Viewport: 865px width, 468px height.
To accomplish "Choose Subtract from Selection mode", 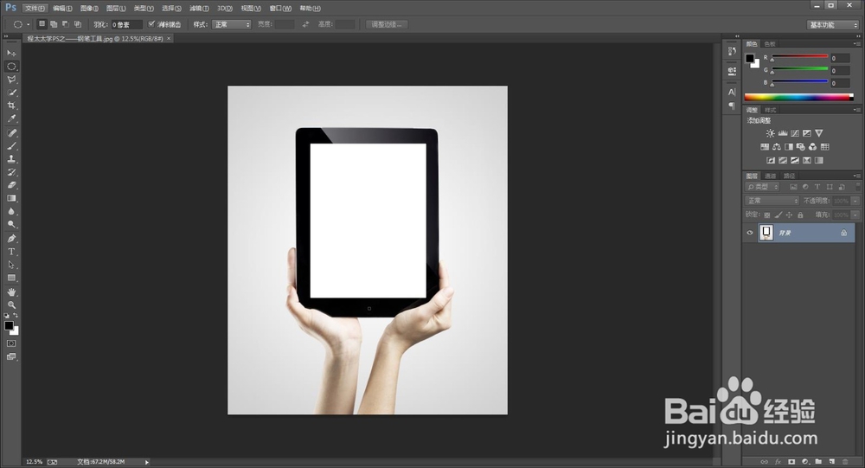I will click(66, 24).
